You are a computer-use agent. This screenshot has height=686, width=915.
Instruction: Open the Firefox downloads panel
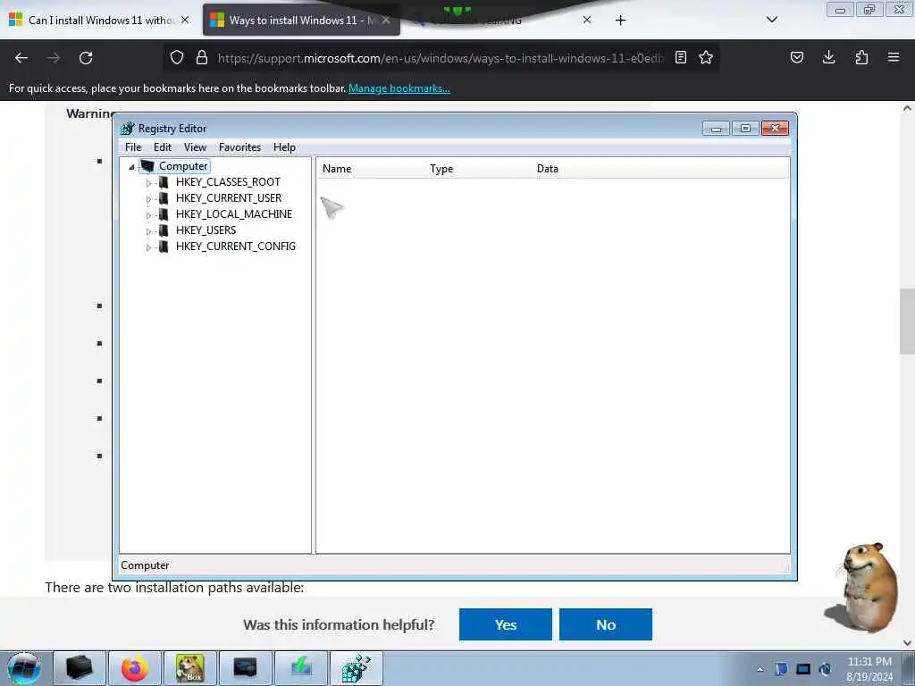point(828,57)
